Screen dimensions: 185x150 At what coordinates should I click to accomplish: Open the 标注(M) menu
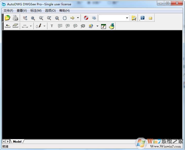[36, 11]
